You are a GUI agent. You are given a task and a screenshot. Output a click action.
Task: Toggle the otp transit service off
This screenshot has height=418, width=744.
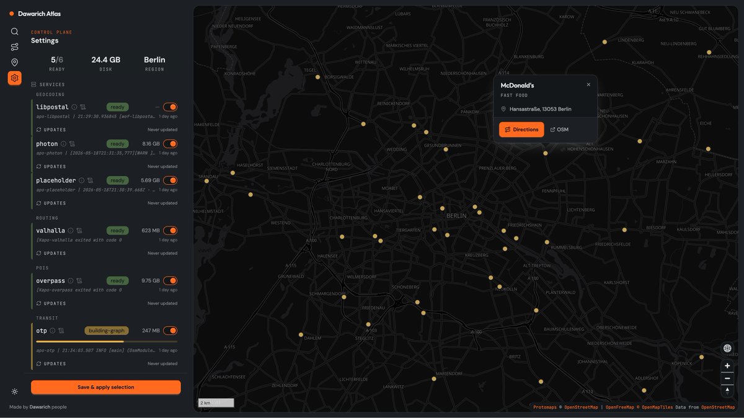(170, 331)
